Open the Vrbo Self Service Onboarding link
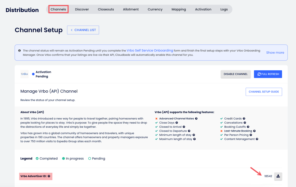The width and height of the screenshot is (296, 187). 150,51
